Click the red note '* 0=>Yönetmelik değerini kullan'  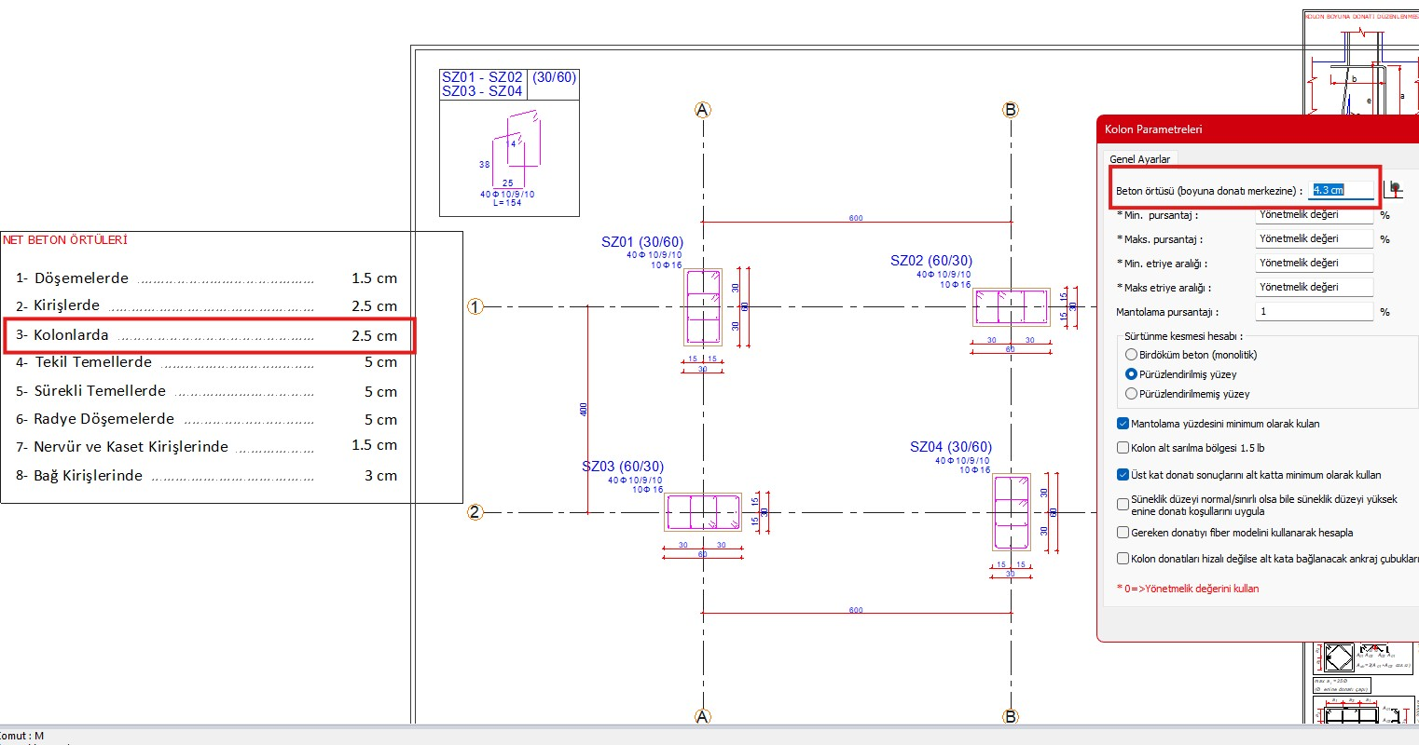coord(1187,589)
